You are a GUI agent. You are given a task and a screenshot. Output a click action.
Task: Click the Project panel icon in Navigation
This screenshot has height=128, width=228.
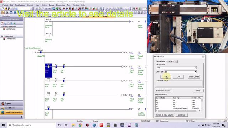click(x=2, y=103)
